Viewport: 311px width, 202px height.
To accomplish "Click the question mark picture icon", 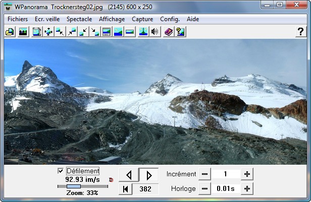I will 180,32.
